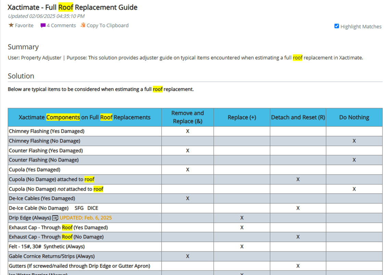Open the 4 Comments link
The image size is (385, 275).
pyautogui.click(x=61, y=26)
